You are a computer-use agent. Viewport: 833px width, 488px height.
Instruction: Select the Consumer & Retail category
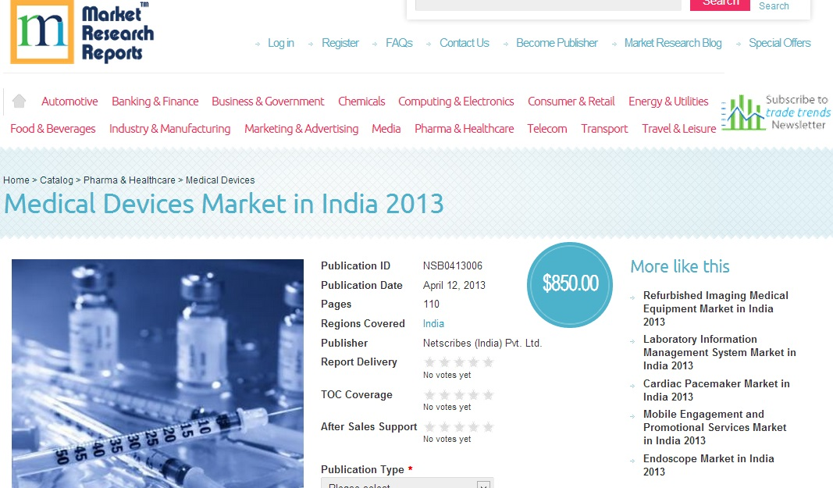(x=571, y=102)
